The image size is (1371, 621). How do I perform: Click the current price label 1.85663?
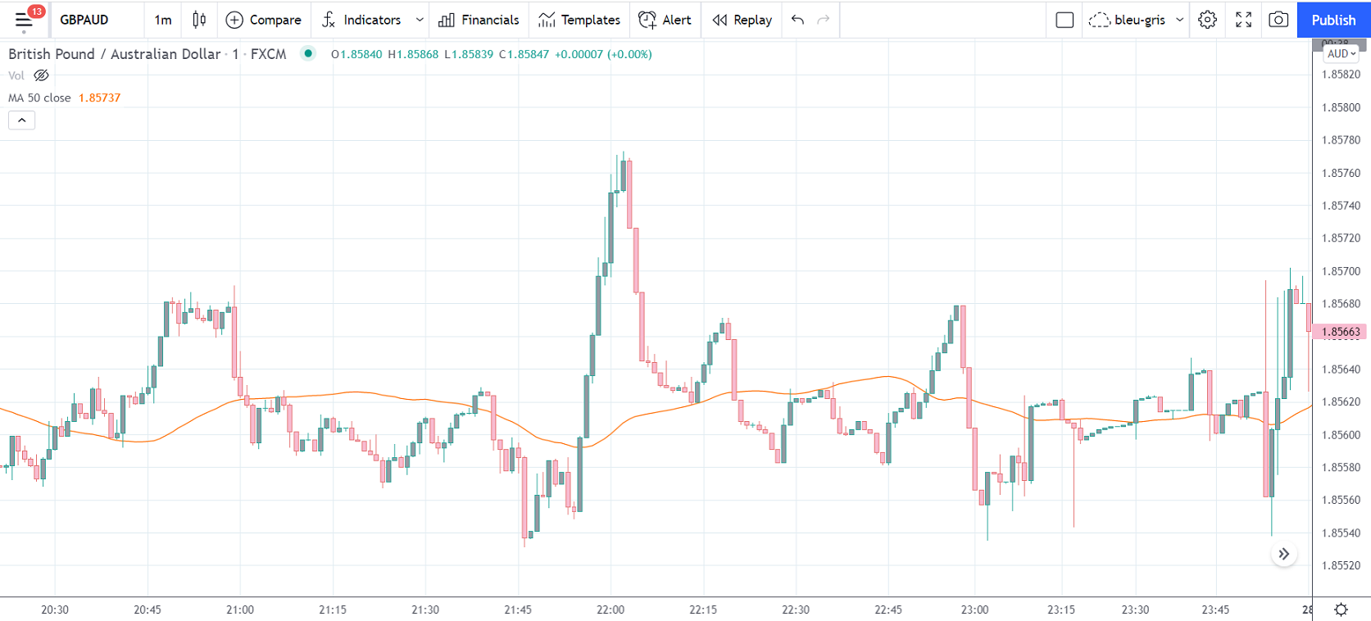click(1340, 332)
